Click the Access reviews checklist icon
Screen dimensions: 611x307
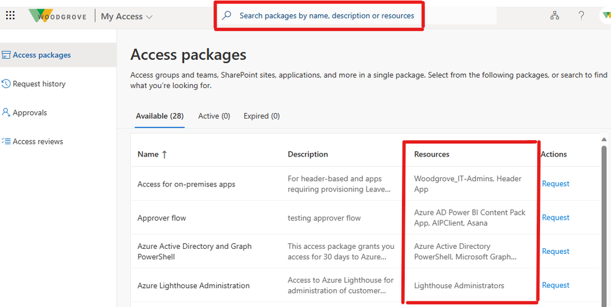[7, 141]
